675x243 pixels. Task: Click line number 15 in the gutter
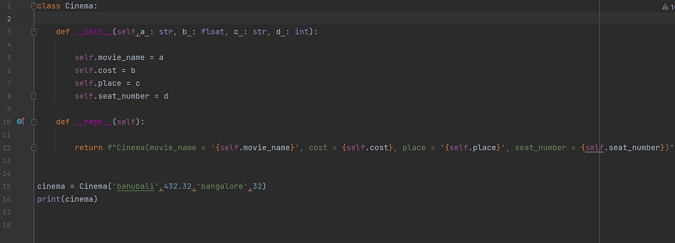[x=8, y=186]
